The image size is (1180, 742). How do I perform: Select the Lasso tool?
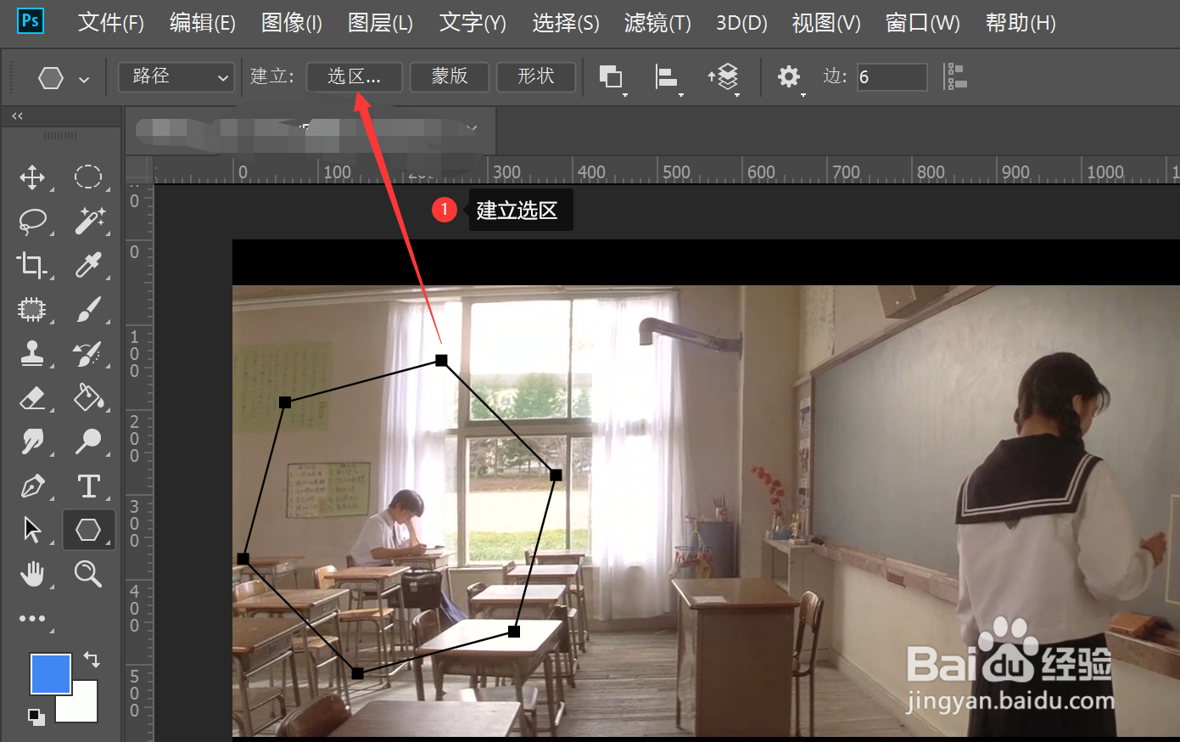[32, 222]
